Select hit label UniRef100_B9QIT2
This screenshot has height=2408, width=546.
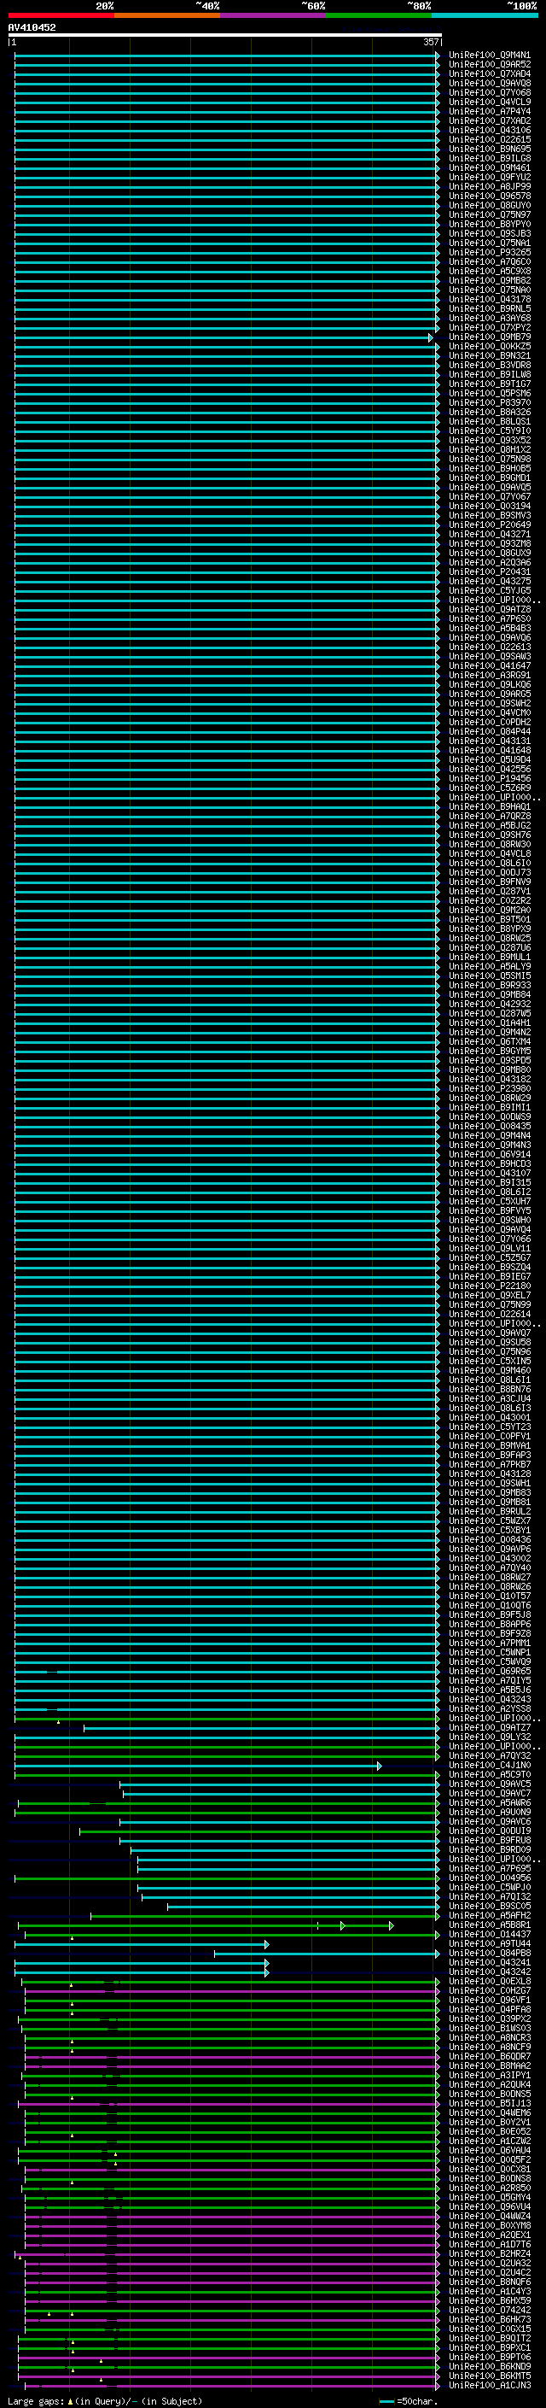coord(490,2338)
